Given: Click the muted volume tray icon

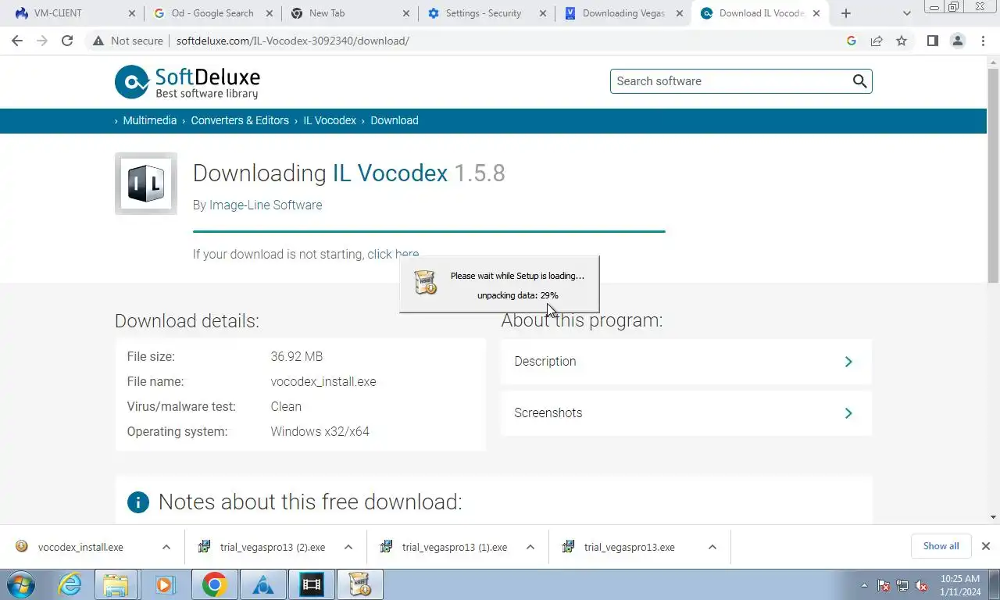Looking at the screenshot, I should (x=921, y=585).
